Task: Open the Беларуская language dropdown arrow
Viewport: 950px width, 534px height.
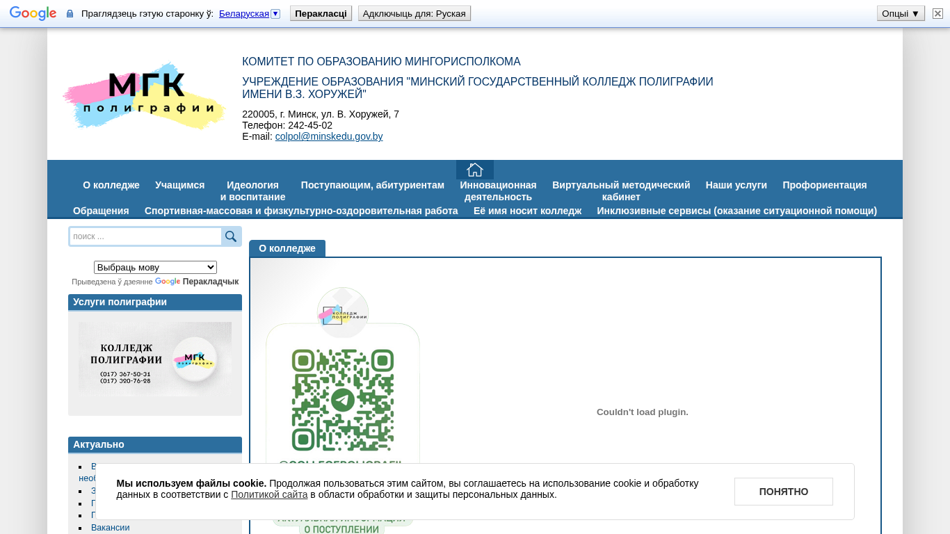Action: 275,14
